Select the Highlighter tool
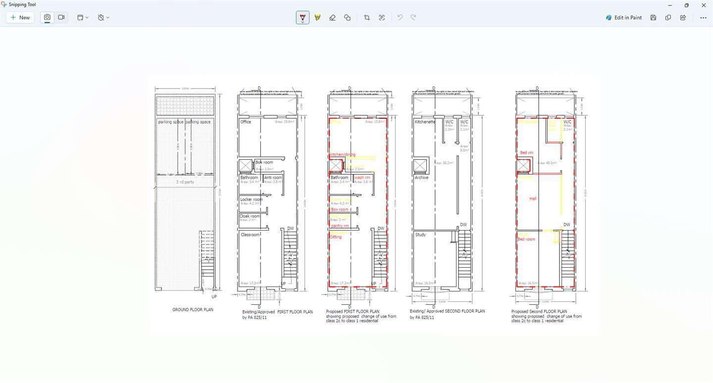Viewport: 713px width, 383px height. tap(317, 17)
